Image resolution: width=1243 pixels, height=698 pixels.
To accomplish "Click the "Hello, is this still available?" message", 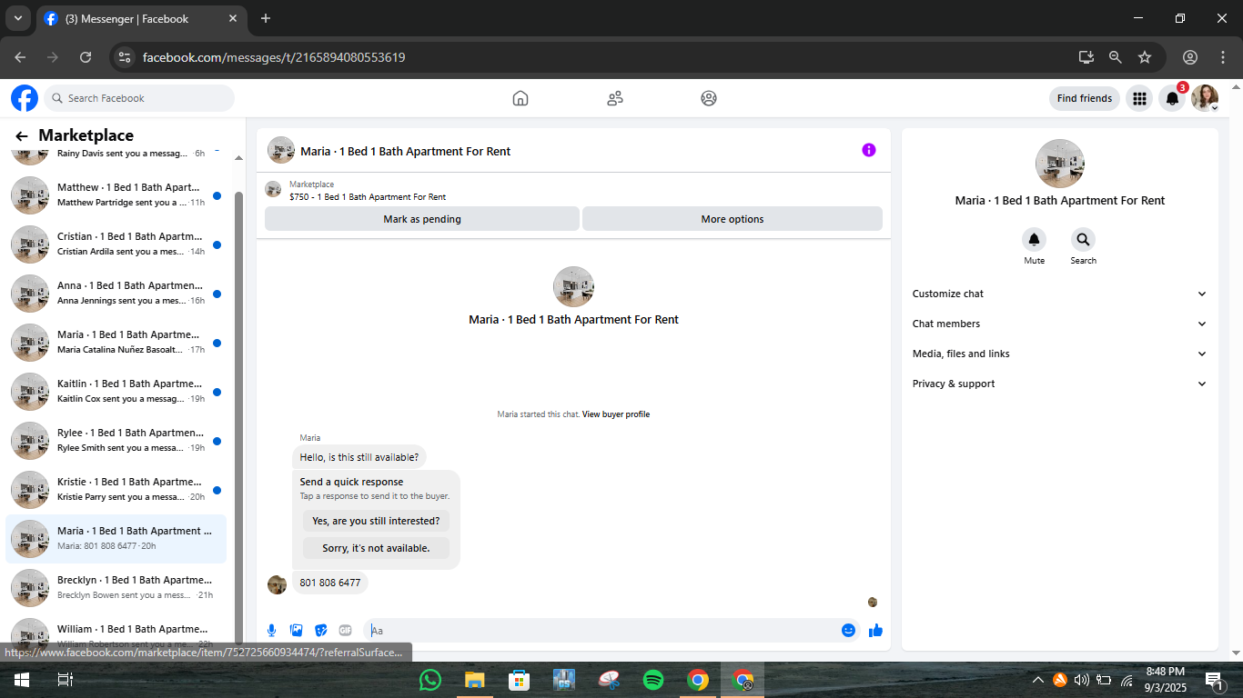I will click(x=359, y=457).
